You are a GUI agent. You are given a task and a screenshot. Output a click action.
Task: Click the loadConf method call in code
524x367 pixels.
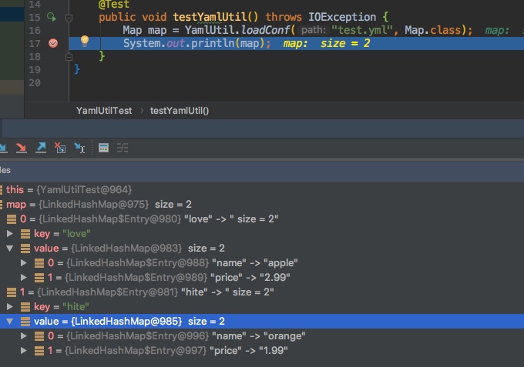[266, 30]
